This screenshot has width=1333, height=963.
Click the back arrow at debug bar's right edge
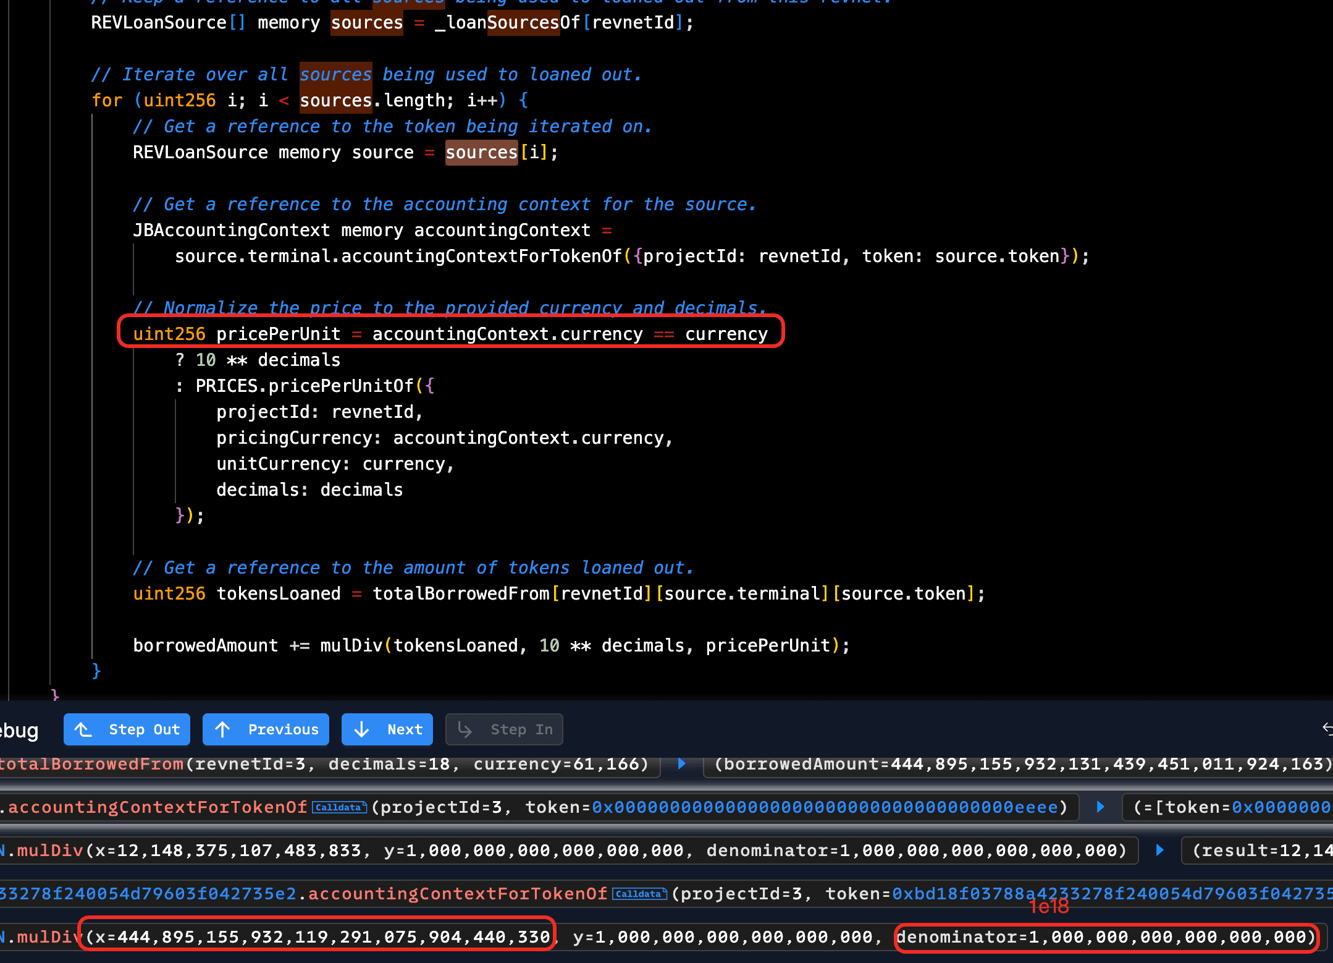(x=1327, y=729)
